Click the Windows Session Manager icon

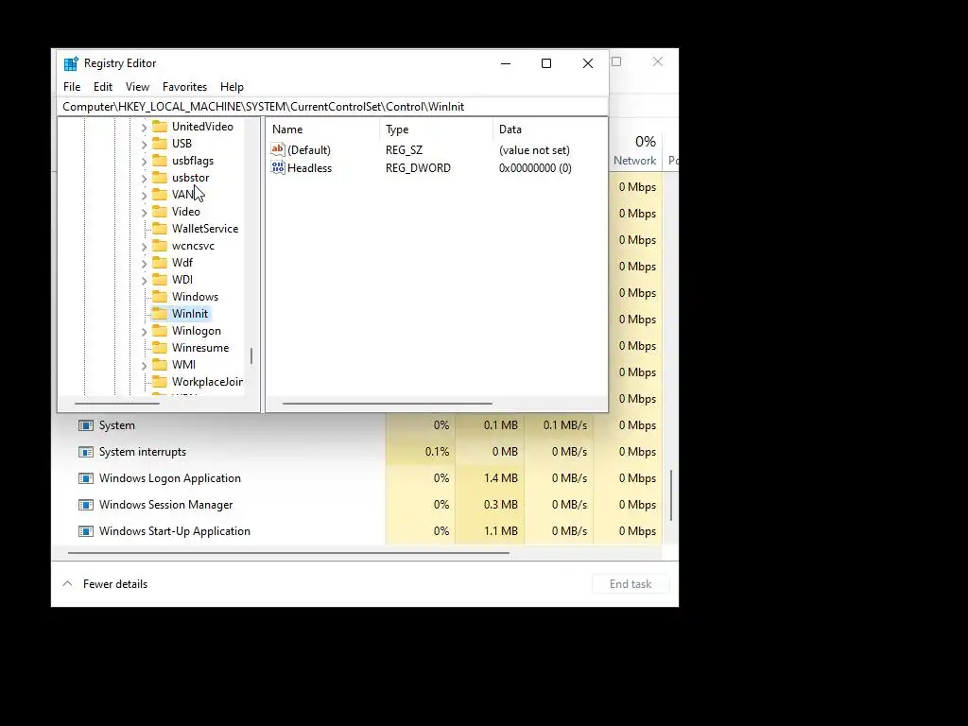(86, 505)
